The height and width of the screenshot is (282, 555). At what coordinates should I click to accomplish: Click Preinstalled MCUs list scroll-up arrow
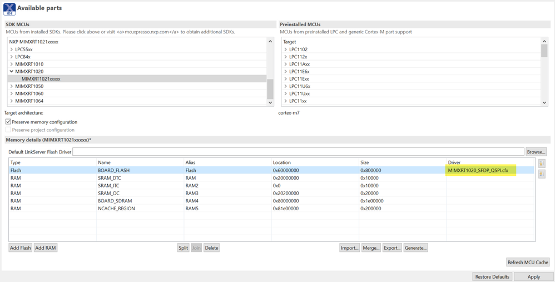544,41
